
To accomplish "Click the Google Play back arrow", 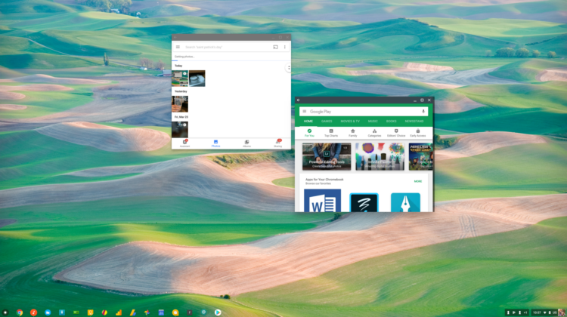I will [299, 100].
